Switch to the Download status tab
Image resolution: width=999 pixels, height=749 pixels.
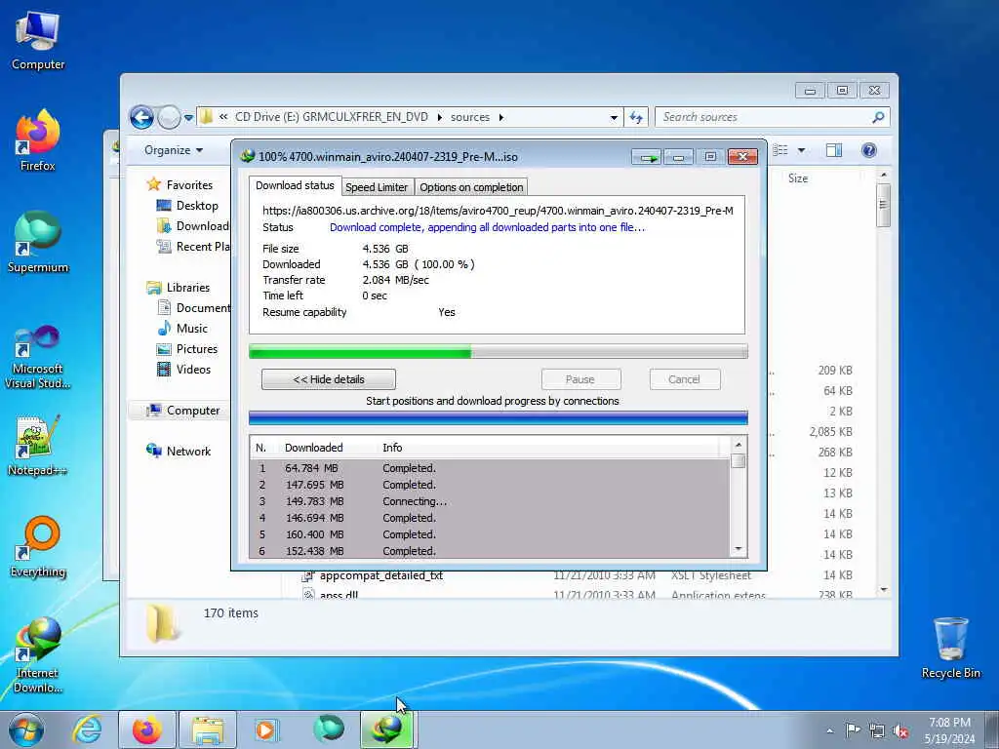tap(295, 185)
